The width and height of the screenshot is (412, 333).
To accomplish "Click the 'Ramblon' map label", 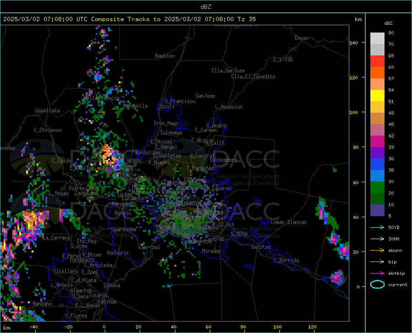I will click(165, 56).
